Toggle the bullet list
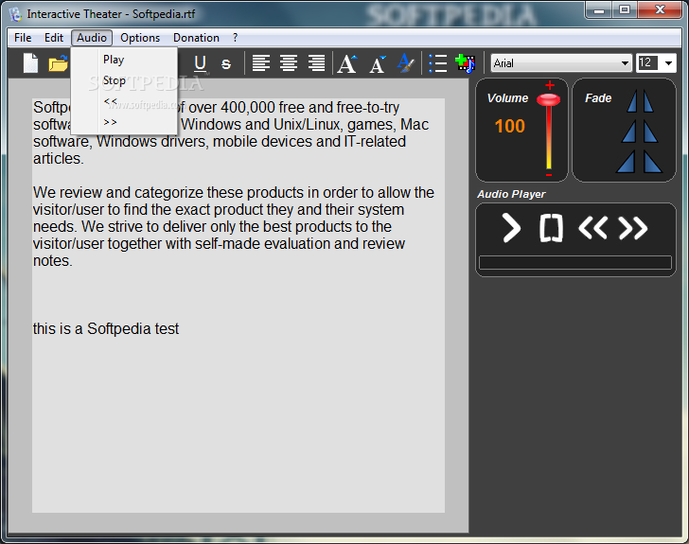The image size is (689, 544). (x=437, y=63)
